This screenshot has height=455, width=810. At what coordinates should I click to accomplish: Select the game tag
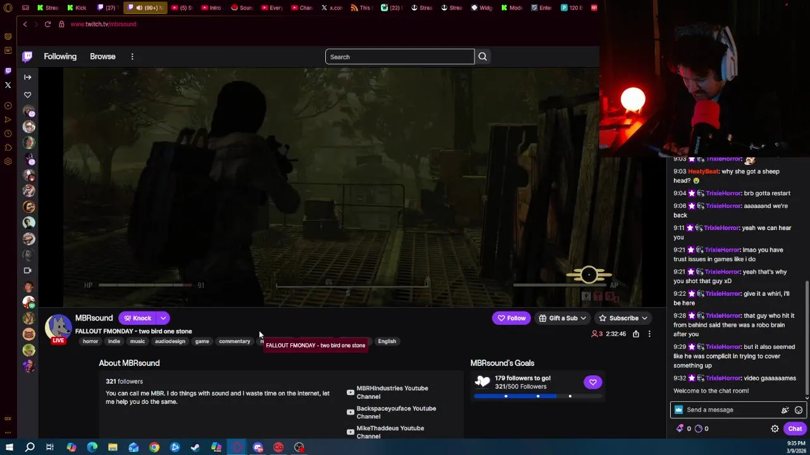202,341
